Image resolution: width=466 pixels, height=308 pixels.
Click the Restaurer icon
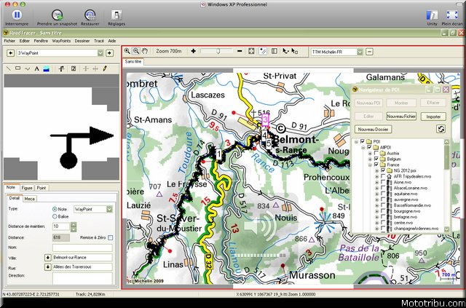pyautogui.click(x=90, y=15)
